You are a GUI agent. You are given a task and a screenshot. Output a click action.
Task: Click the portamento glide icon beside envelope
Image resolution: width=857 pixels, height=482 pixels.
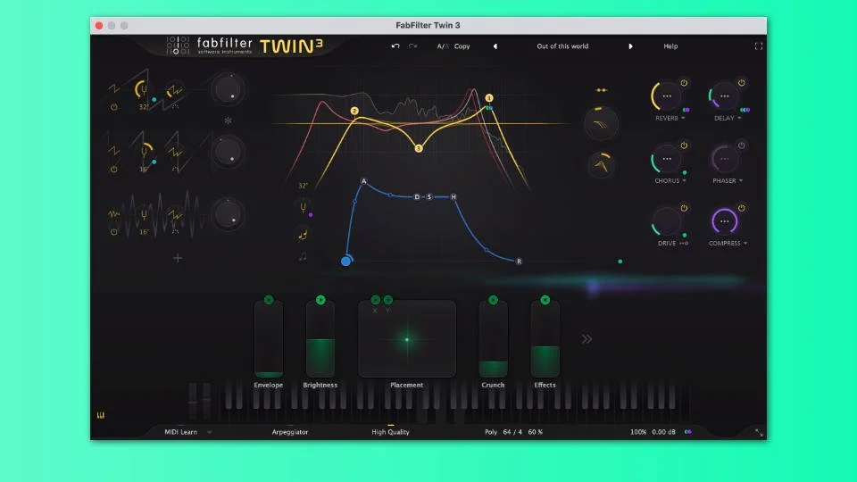click(303, 235)
